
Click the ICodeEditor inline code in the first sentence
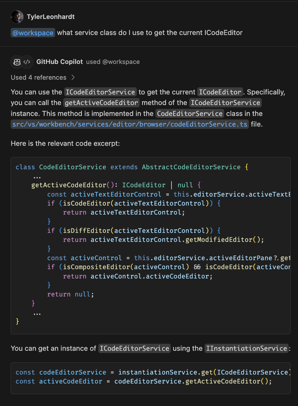pos(220,92)
